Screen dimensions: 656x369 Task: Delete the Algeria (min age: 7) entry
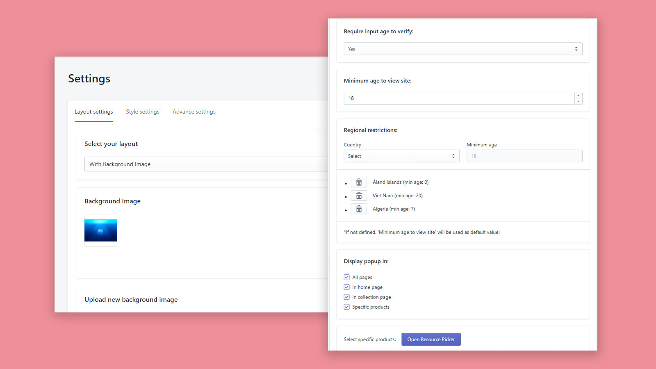[359, 209]
